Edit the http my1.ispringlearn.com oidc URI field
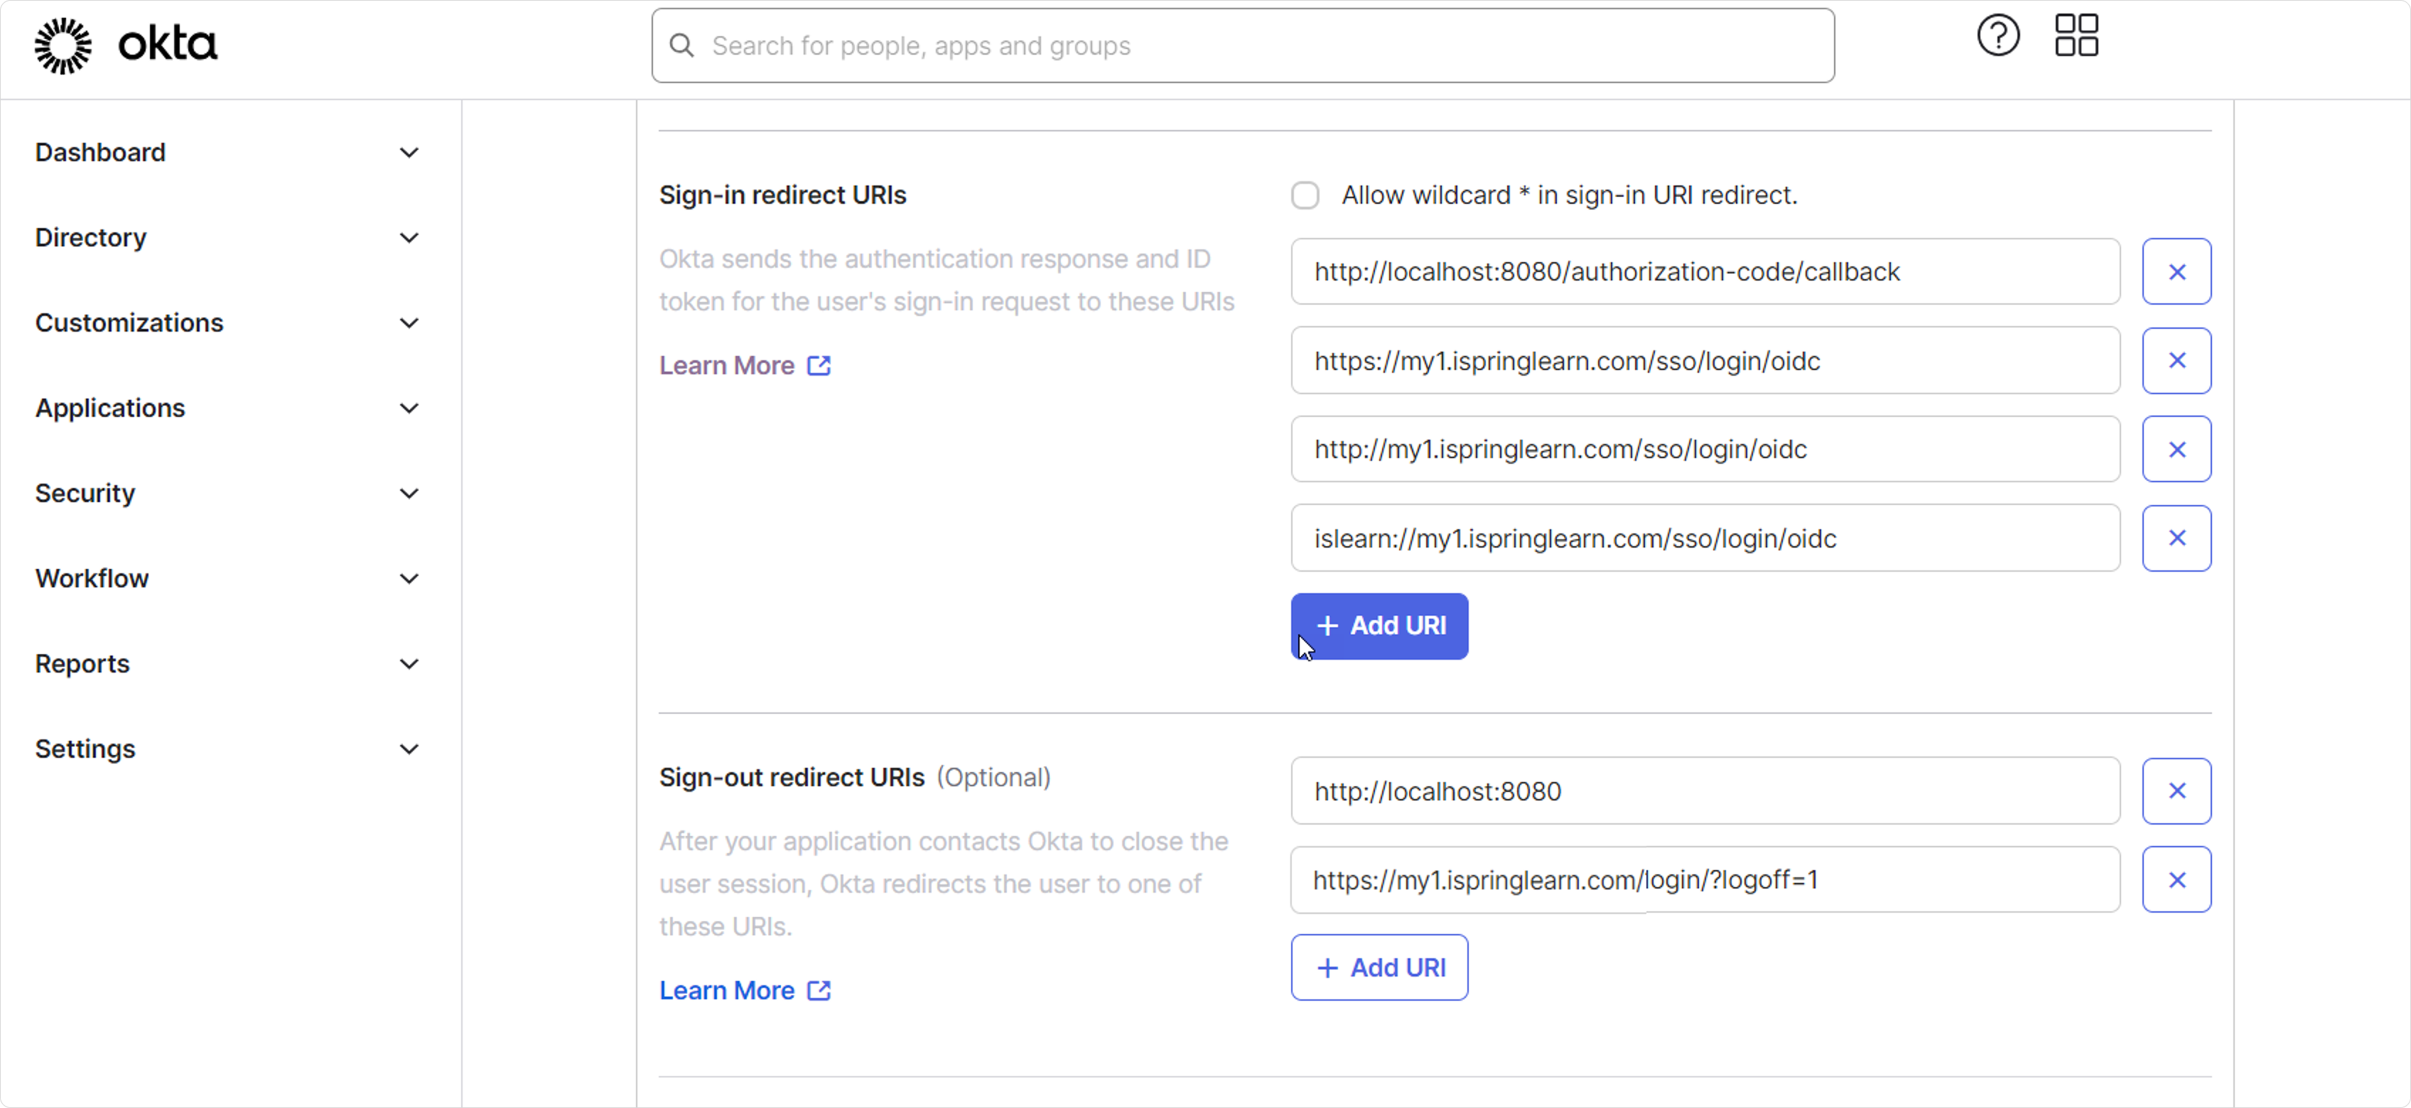This screenshot has width=2411, height=1108. coord(1705,449)
